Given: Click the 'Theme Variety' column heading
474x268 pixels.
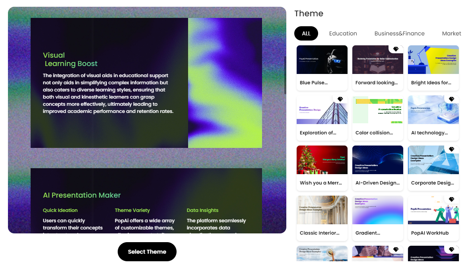Looking at the screenshot, I should coord(132,210).
